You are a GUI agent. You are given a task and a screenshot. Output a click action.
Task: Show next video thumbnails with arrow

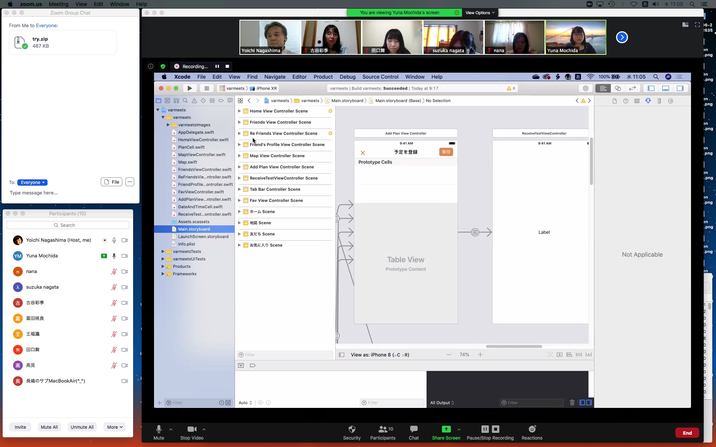(x=622, y=37)
